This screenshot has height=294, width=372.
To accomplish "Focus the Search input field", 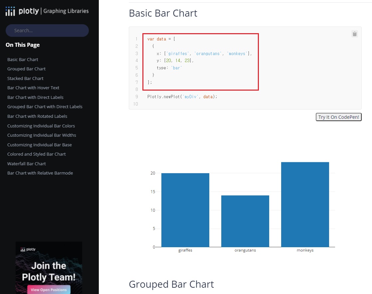I will tap(47, 31).
